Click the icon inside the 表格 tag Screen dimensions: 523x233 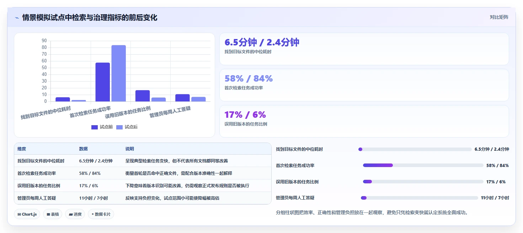pos(48,214)
